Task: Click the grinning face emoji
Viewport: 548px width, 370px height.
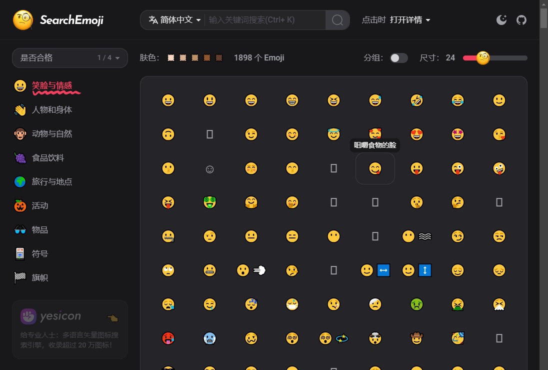Action: [168, 100]
